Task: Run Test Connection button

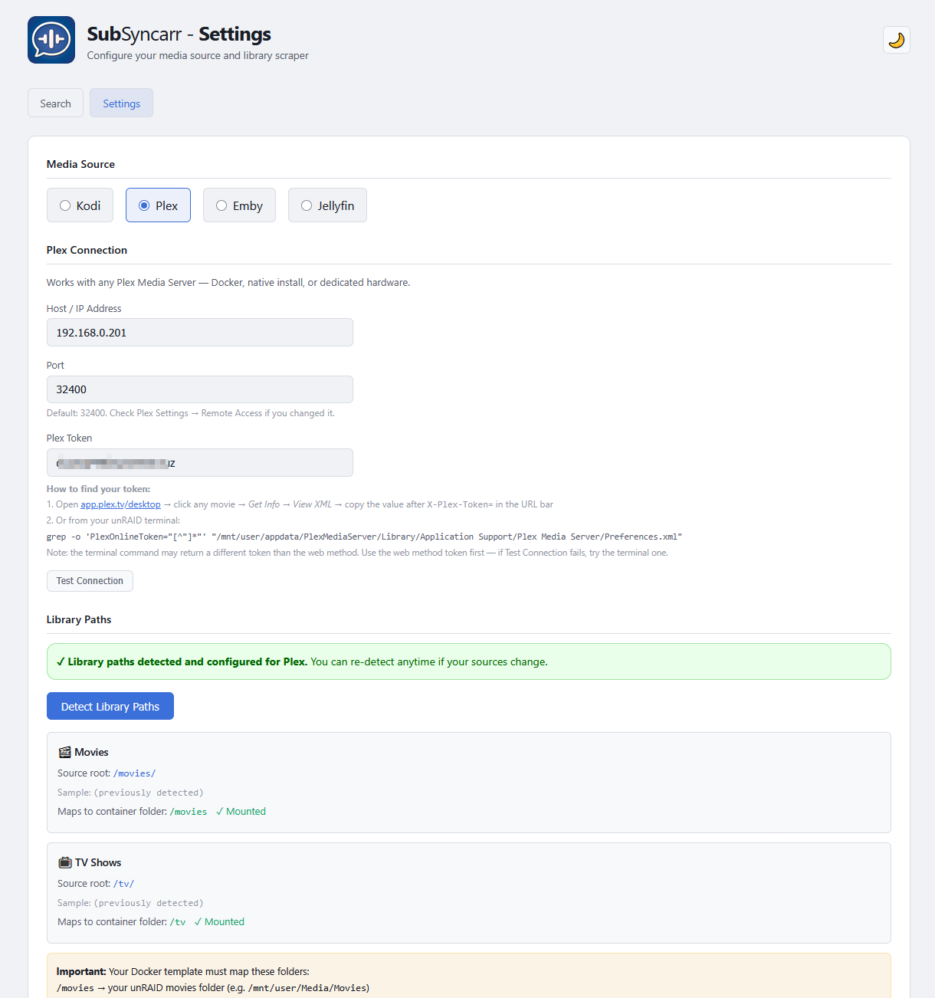Action: coord(90,581)
